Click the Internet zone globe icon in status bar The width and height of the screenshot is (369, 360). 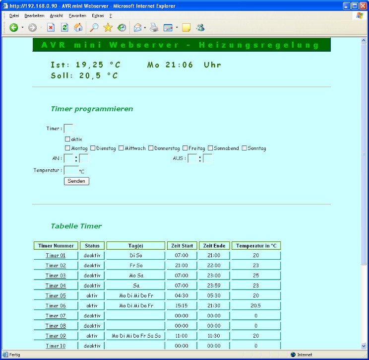293,355
